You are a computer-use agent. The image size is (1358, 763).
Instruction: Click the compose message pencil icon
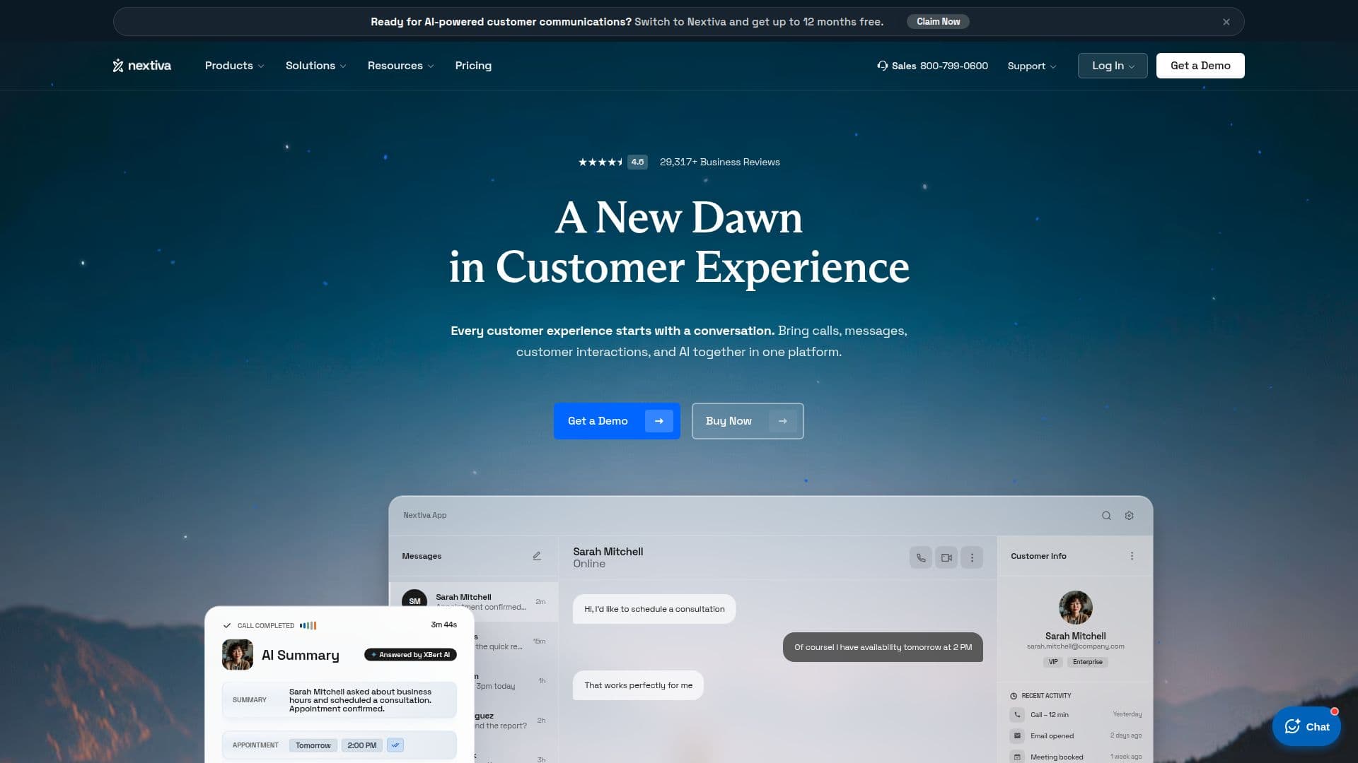pos(537,556)
